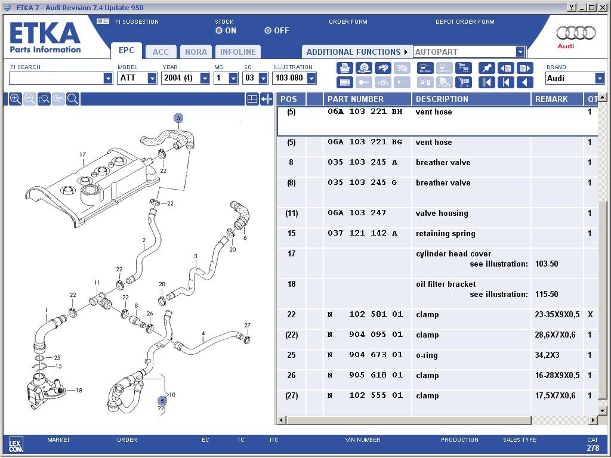Click the LexCom logo in status bar
This screenshot has height=458, width=611.
point(16,444)
